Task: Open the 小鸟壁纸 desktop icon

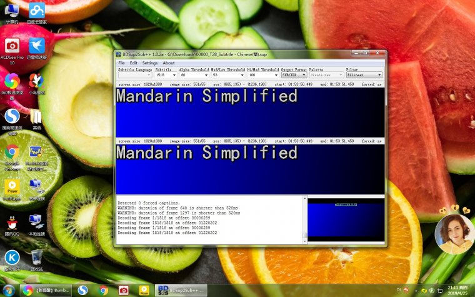Action: click(x=37, y=84)
